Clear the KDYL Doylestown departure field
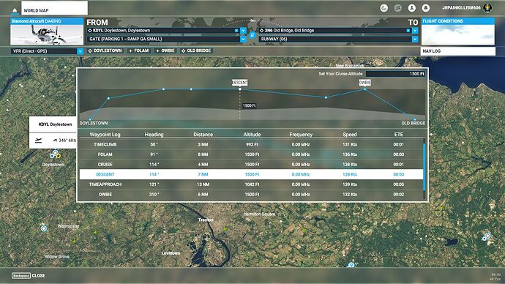This screenshot has width=505, height=284. [236, 31]
